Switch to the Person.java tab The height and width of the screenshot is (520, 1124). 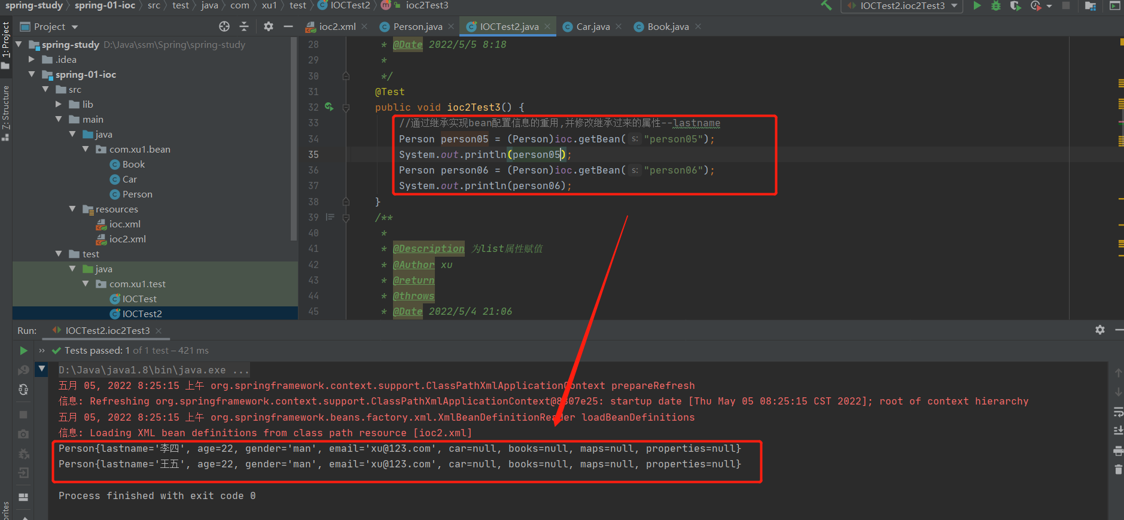coord(418,26)
